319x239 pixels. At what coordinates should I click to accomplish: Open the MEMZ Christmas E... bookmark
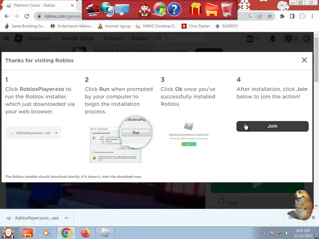[x=156, y=26]
